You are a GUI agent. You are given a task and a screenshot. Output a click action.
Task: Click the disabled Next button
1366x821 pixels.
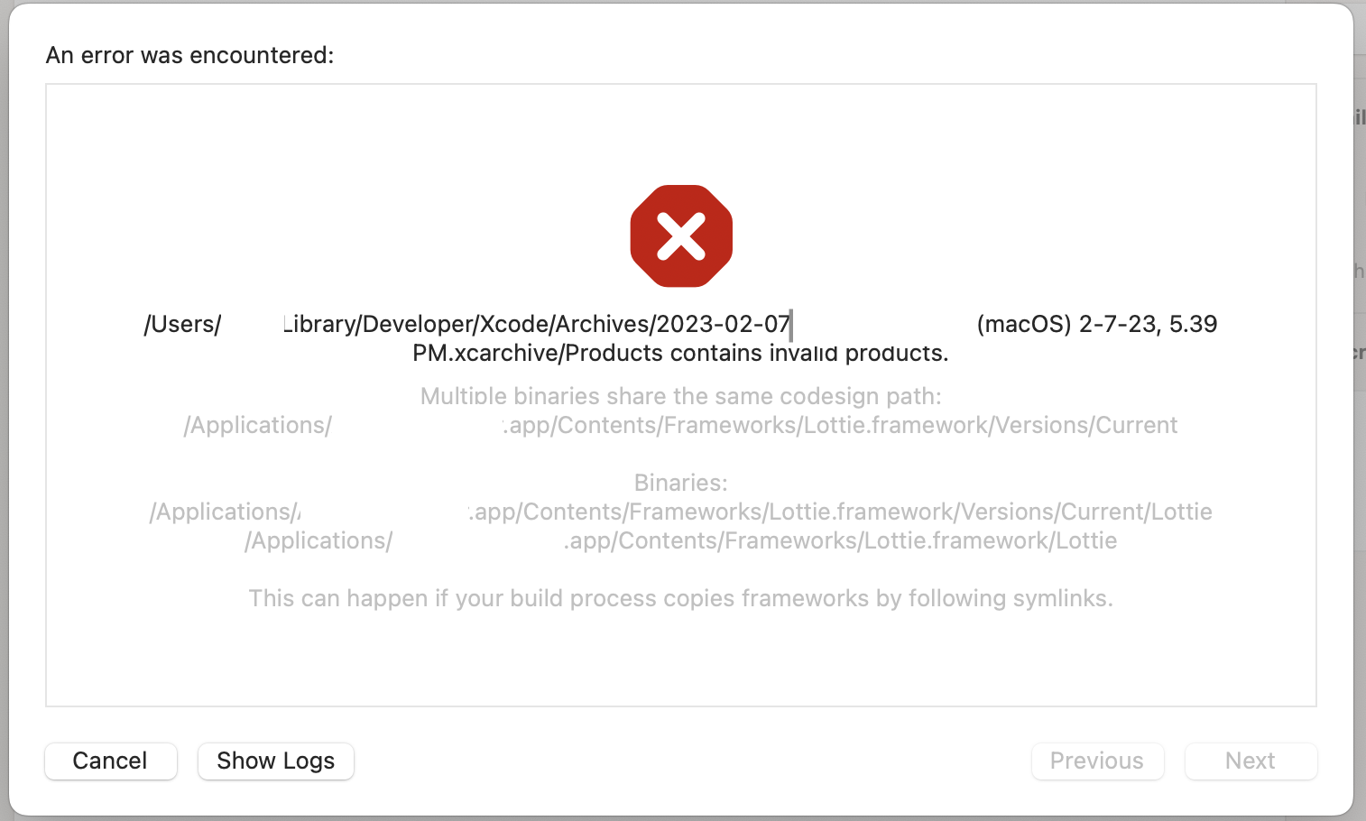click(x=1251, y=761)
